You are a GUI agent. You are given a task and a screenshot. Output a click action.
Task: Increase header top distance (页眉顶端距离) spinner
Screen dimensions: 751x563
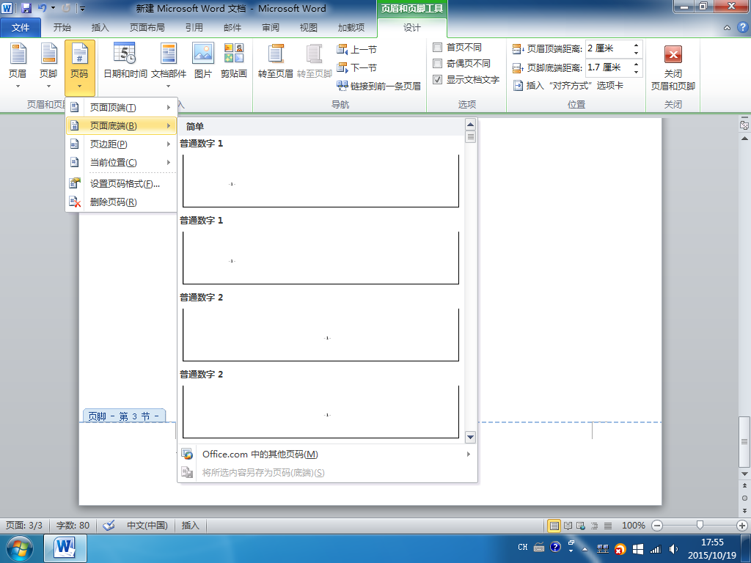(636, 45)
